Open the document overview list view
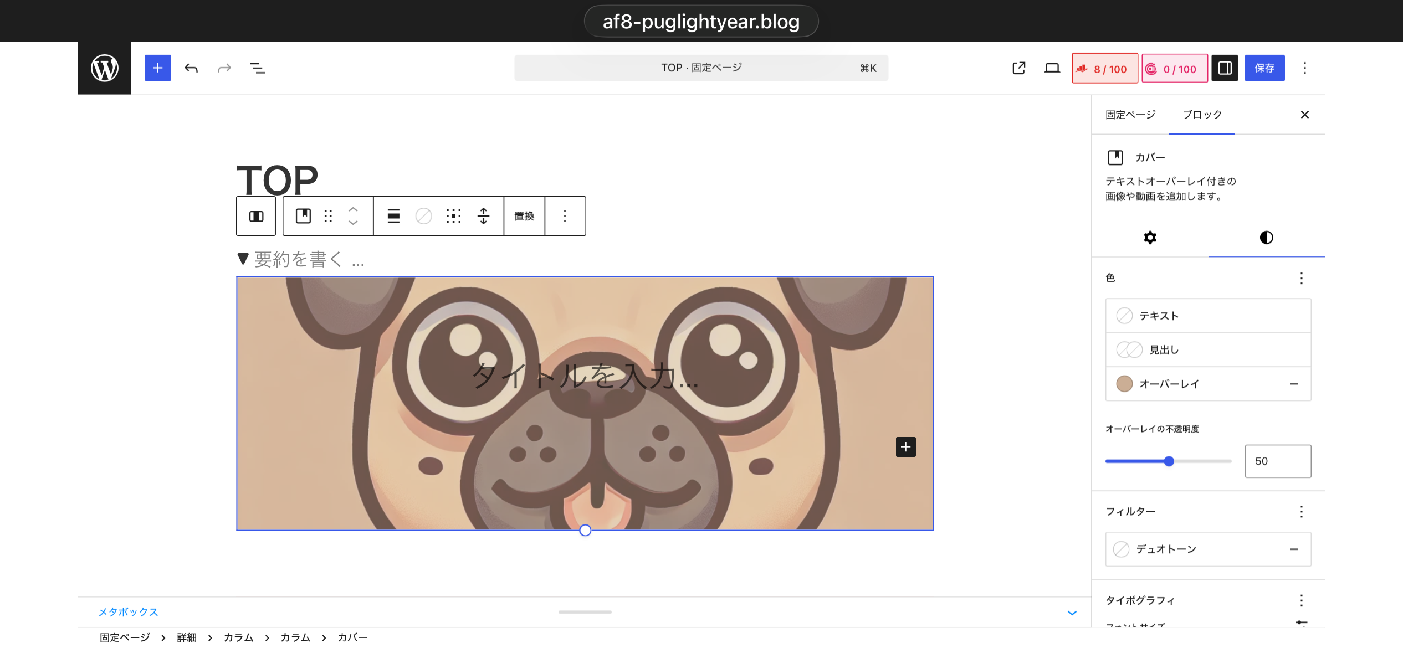The height and width of the screenshot is (648, 1403). coord(258,68)
